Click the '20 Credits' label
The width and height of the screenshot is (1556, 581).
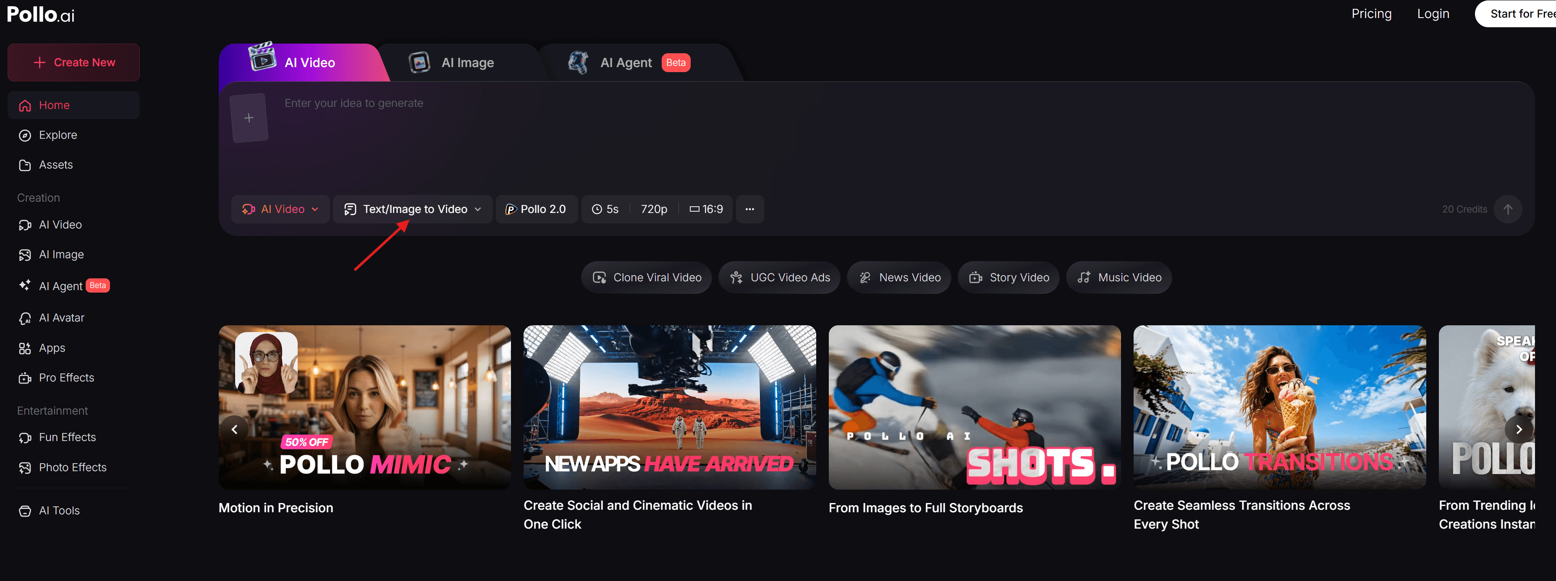(1464, 209)
